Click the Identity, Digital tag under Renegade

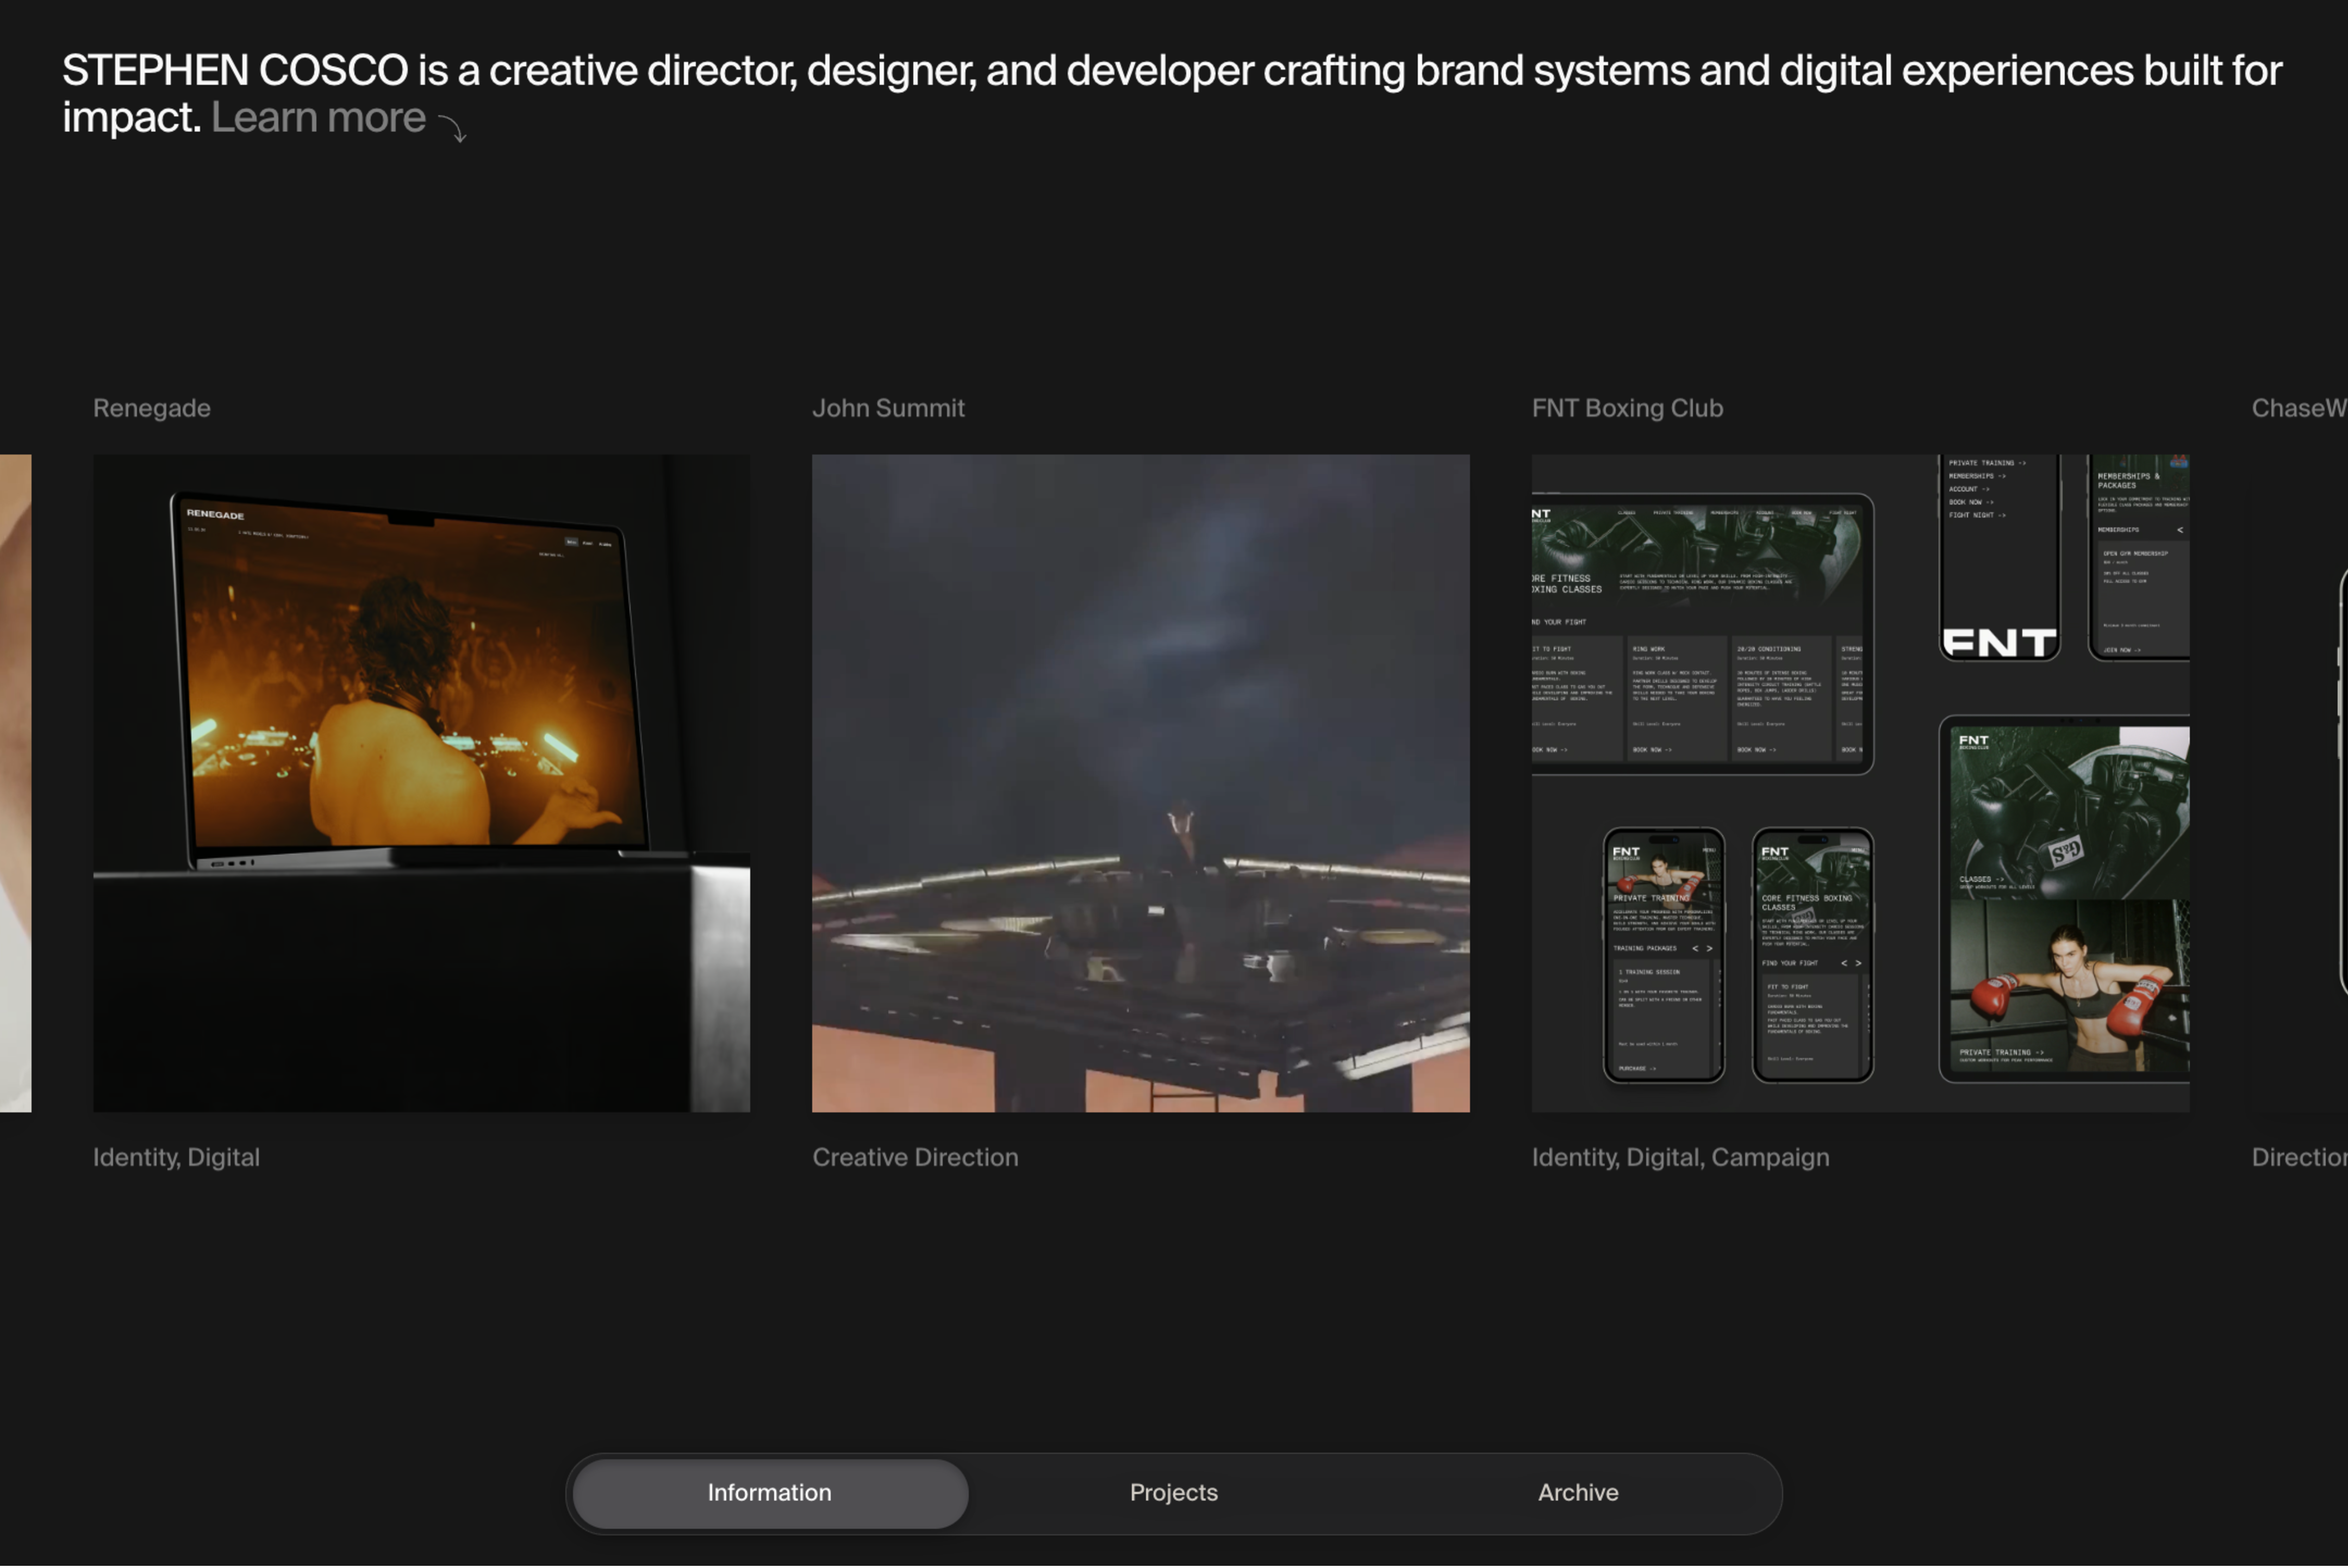tap(176, 1157)
